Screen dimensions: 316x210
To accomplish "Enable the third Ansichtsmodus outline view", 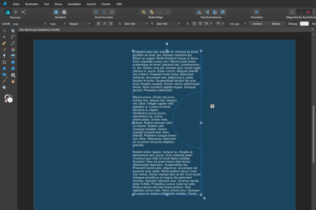I will 112,12.
